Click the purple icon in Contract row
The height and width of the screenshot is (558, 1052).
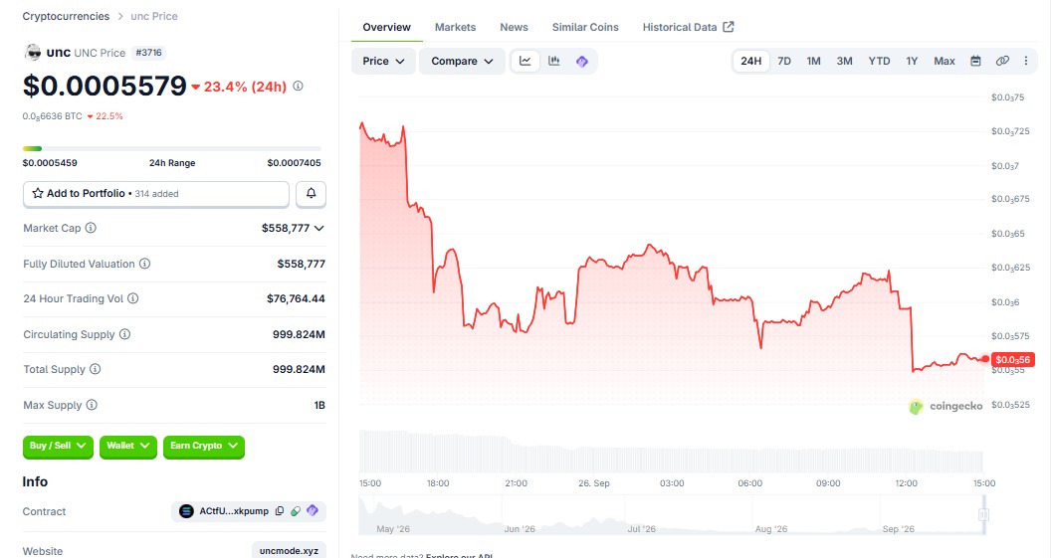pyautogui.click(x=312, y=511)
